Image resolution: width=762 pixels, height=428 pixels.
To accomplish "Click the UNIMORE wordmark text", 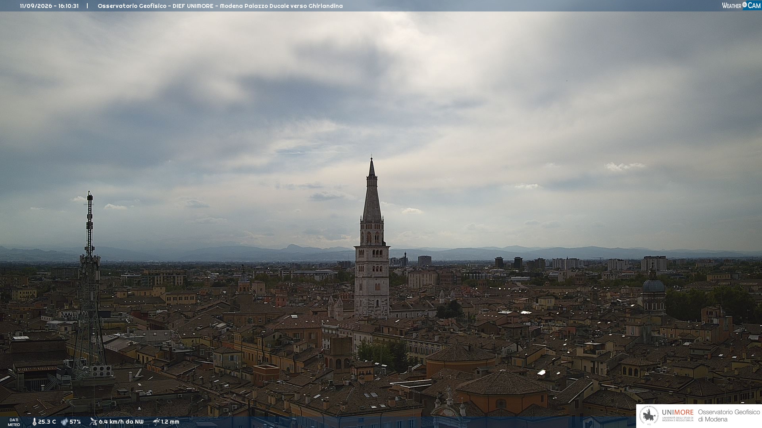I will tap(678, 412).
